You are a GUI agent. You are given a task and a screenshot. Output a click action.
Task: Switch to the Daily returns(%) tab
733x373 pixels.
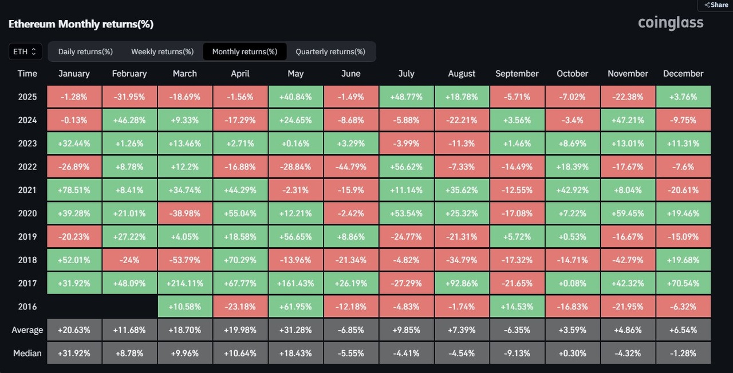(x=85, y=51)
